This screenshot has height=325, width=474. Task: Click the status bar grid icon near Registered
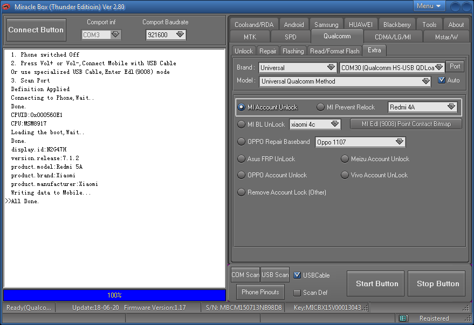[x=403, y=318]
